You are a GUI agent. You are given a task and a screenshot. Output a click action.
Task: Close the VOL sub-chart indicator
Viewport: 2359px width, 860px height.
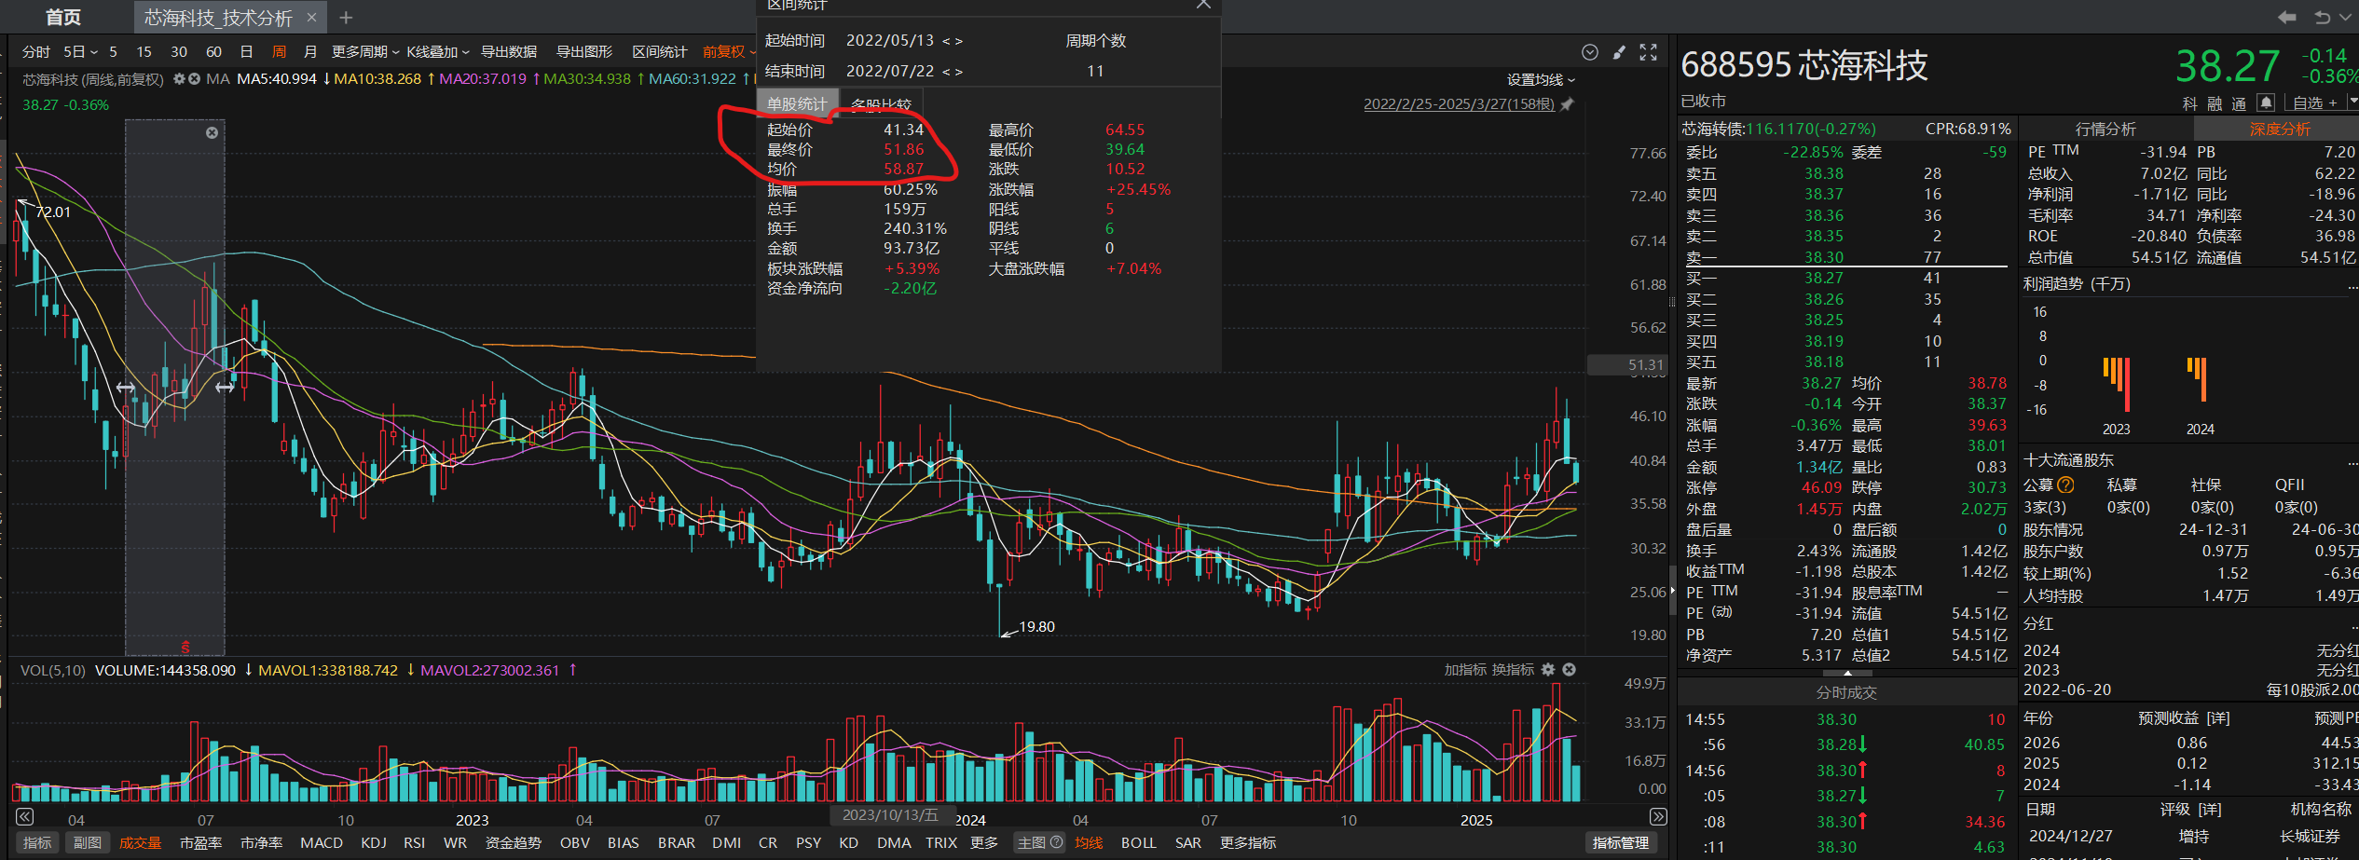pyautogui.click(x=1569, y=670)
